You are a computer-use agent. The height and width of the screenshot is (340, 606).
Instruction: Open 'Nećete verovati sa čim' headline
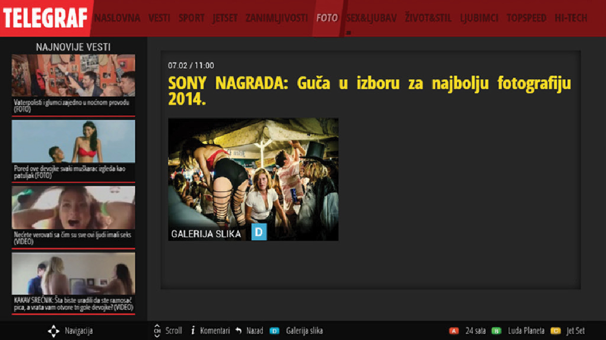tap(73, 238)
